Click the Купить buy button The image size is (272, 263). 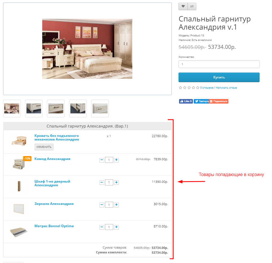pyautogui.click(x=219, y=77)
